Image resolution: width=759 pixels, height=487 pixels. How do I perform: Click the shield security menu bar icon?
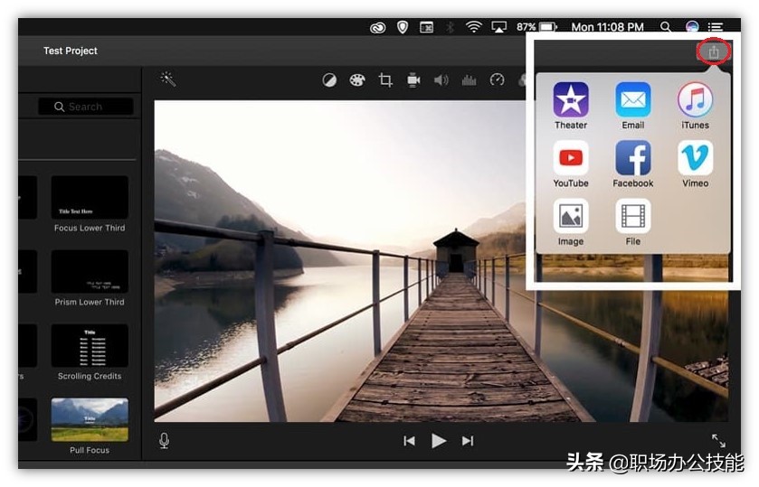(403, 27)
